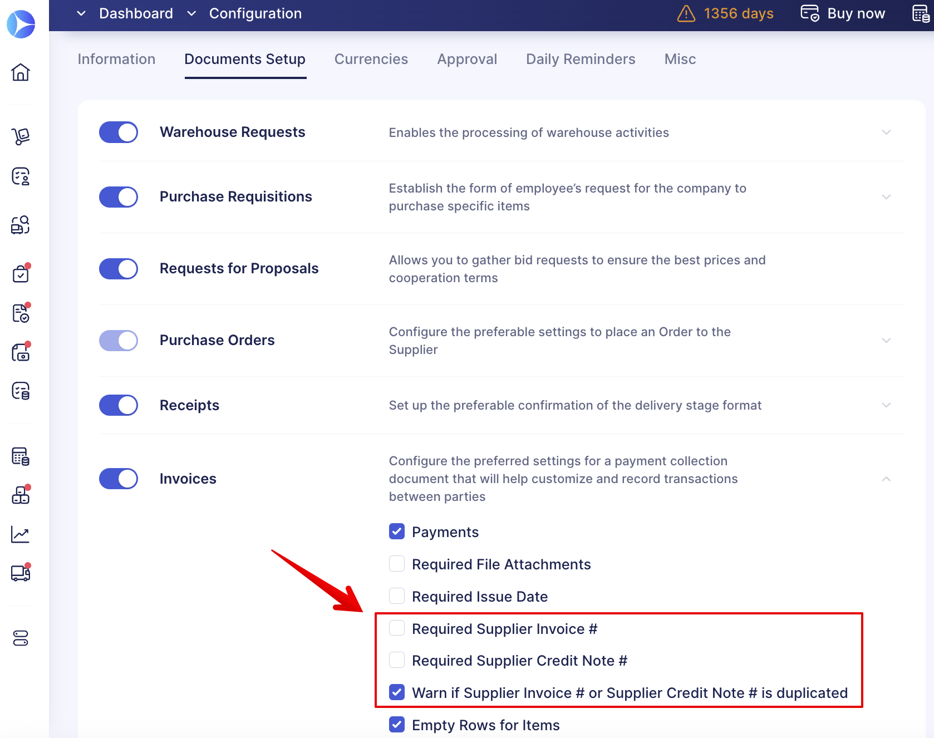
Task: Open the line chart reports icon
Action: [21, 535]
